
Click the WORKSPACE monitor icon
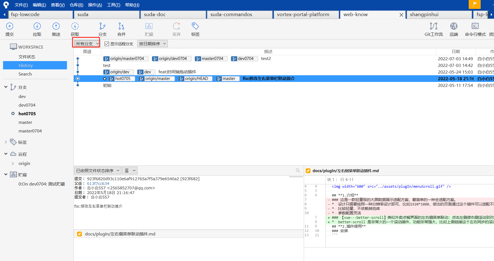coord(13,47)
